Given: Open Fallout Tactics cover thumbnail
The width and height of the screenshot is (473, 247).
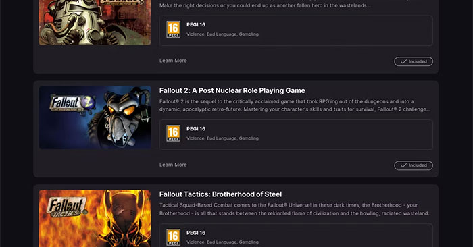Looking at the screenshot, I should coord(95,219).
